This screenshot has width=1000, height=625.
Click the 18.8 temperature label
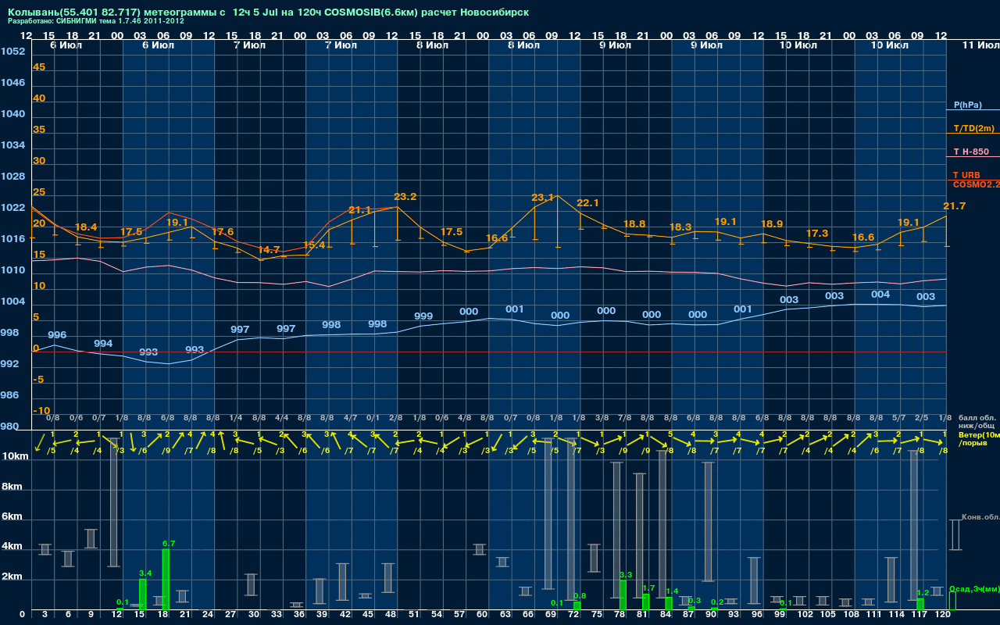(634, 224)
